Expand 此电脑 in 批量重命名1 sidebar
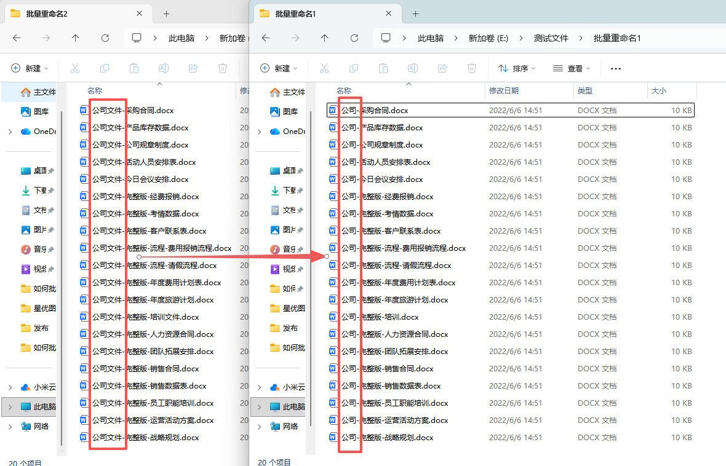Viewport: 726px width, 466px height. 259,407
